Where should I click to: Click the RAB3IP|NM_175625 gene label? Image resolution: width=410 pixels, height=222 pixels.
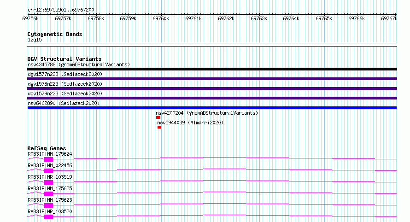click(x=50, y=188)
